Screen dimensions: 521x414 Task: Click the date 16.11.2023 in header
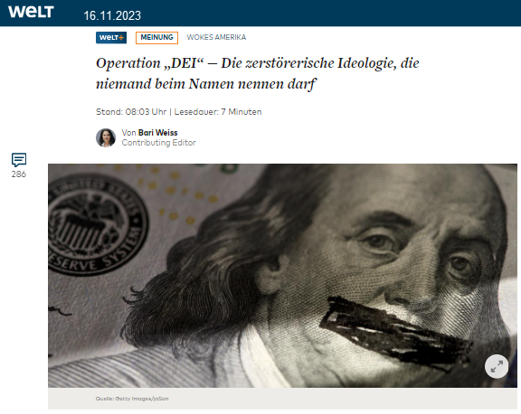(112, 15)
